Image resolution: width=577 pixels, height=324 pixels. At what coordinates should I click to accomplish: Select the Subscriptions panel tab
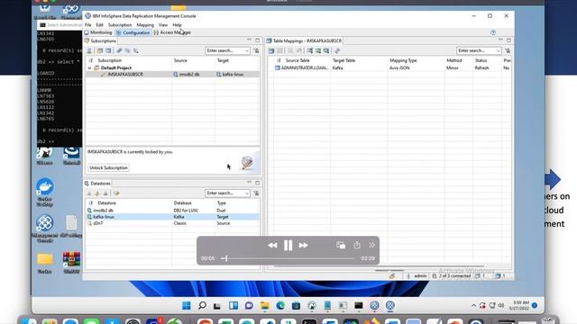tap(100, 40)
